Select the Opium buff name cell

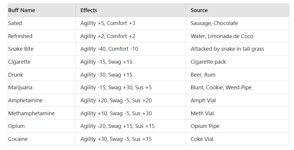coord(16,126)
